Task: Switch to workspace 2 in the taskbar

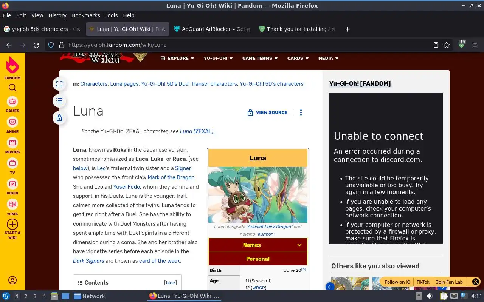Action: [26, 296]
